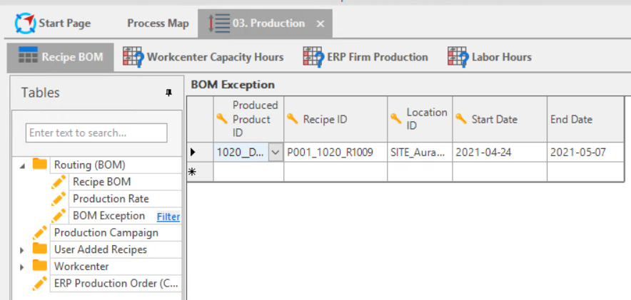
Task: Select the Workcenter folder icon
Action: [x=40, y=265]
